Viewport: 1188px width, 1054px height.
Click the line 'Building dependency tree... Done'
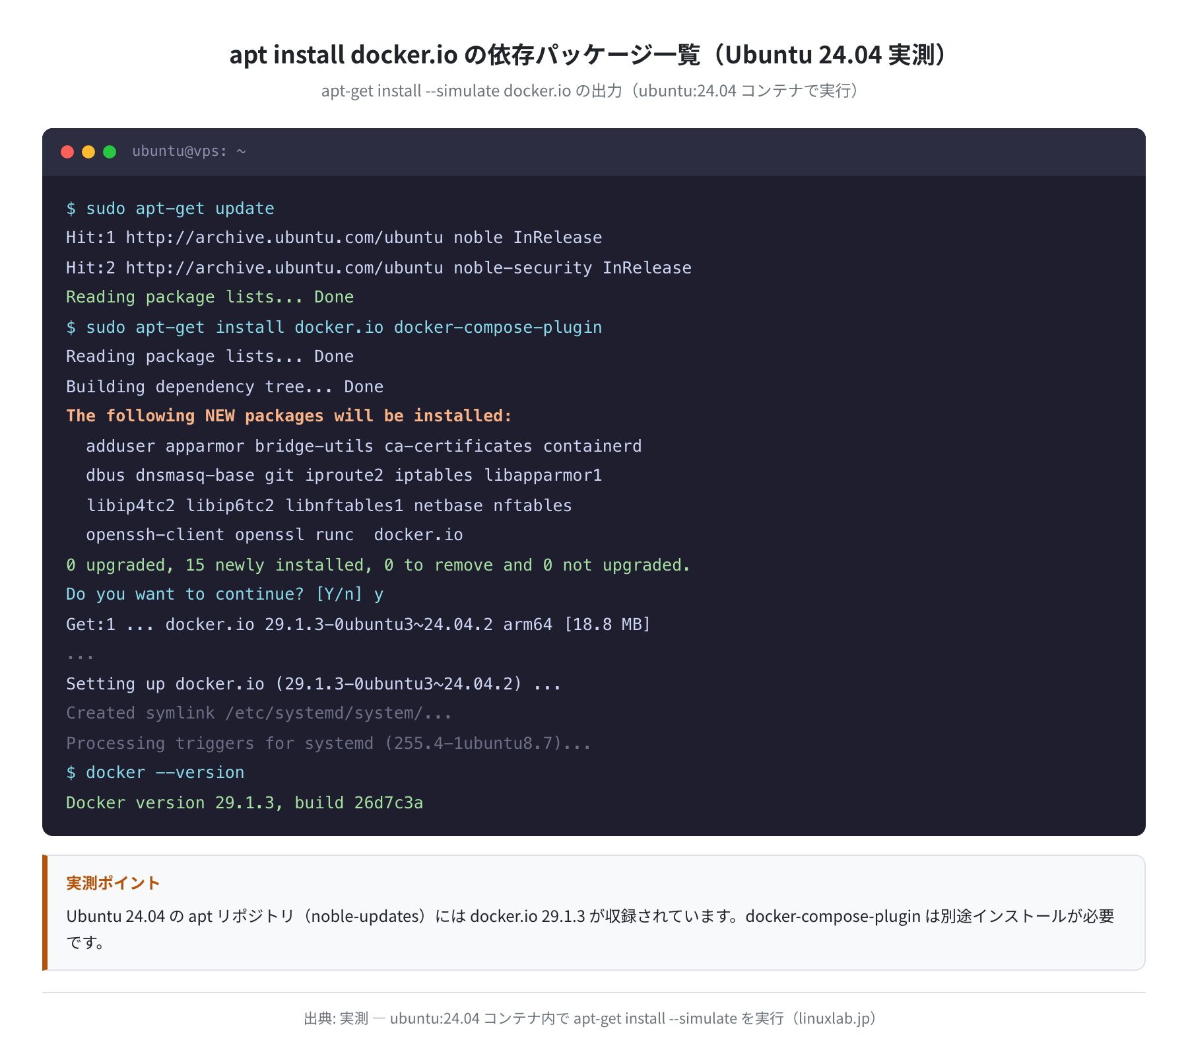tap(225, 387)
